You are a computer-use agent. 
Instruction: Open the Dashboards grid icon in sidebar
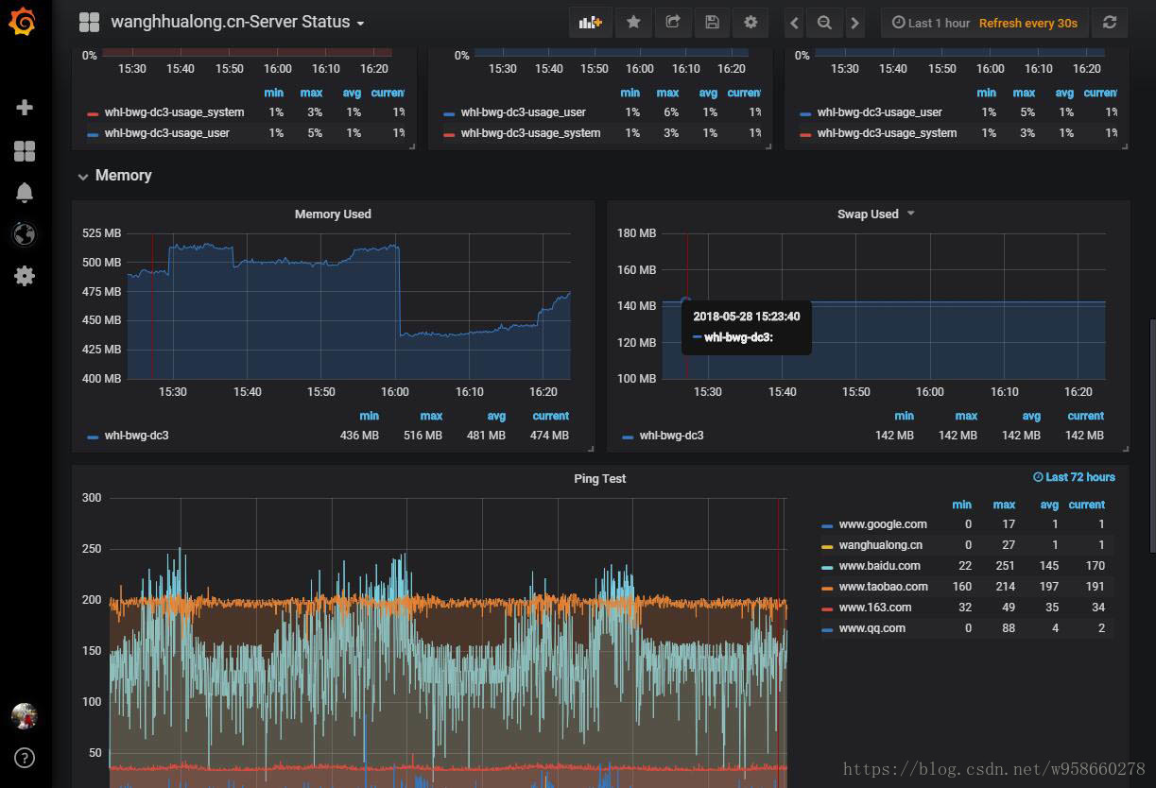point(25,151)
